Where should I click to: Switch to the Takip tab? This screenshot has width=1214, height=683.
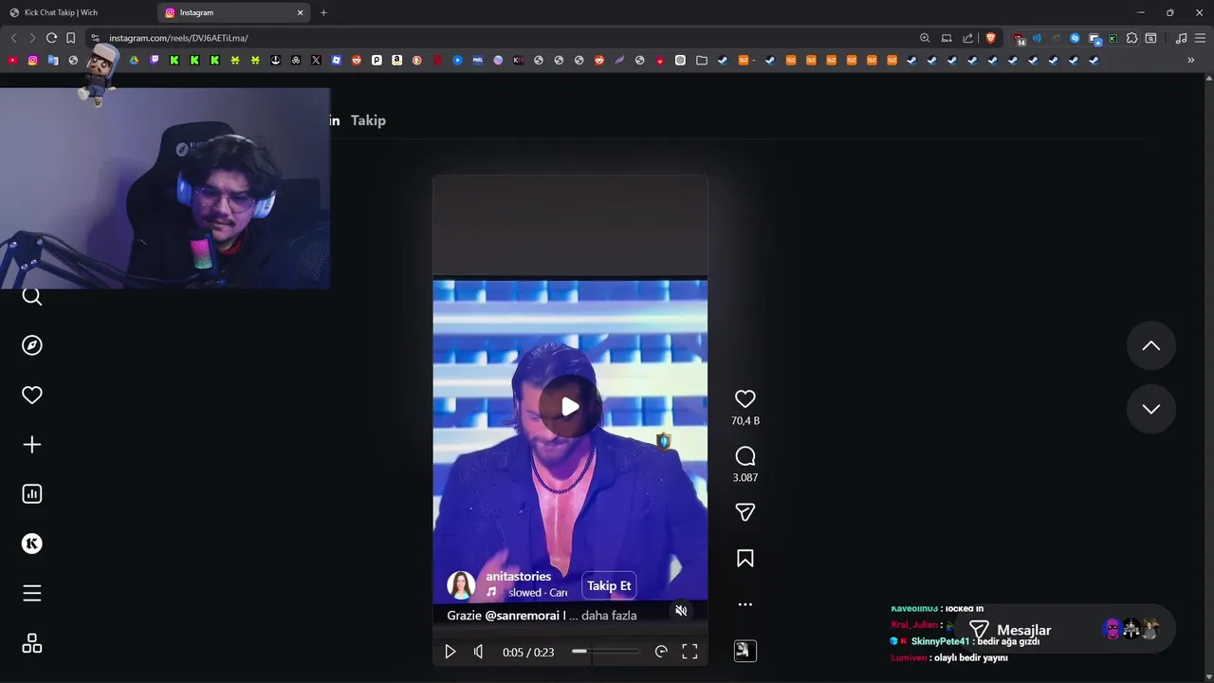click(x=368, y=120)
